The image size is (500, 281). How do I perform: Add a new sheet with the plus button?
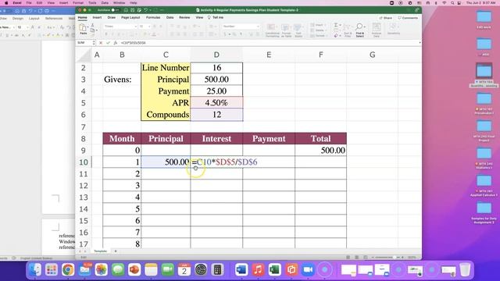116,251
